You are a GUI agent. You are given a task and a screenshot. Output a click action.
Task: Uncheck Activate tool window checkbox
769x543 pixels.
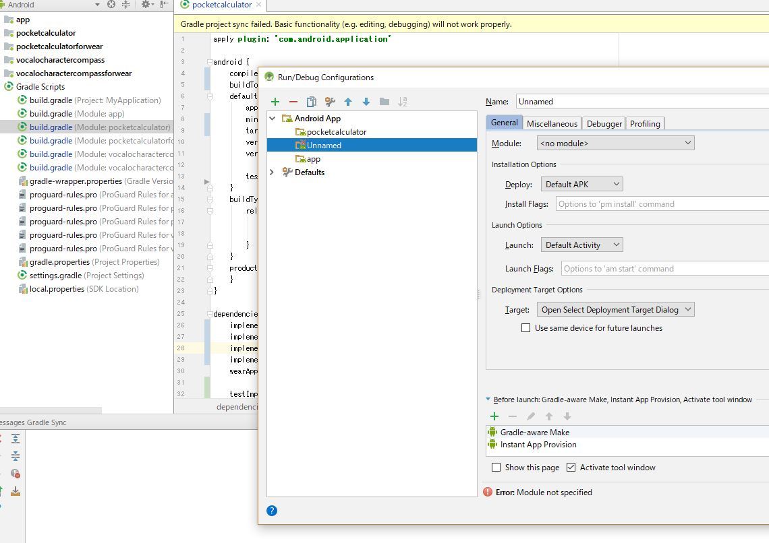[x=571, y=468]
